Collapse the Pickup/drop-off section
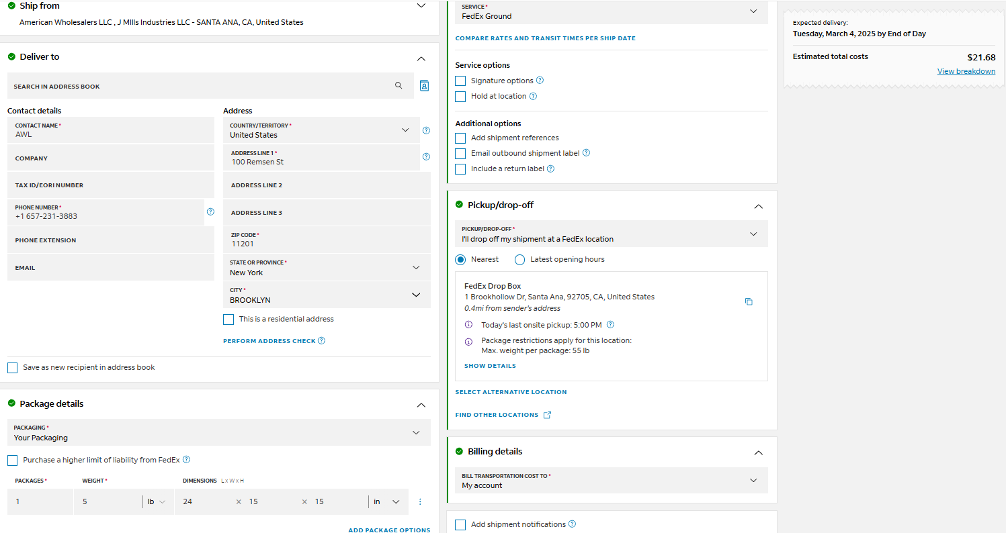Viewport: 1006px width, 533px height. click(759, 206)
